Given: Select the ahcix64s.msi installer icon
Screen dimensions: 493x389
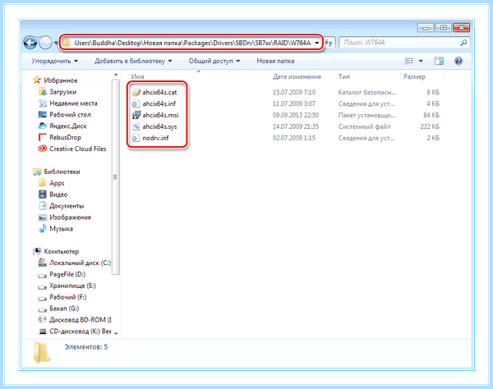Looking at the screenshot, I should coord(136,115).
